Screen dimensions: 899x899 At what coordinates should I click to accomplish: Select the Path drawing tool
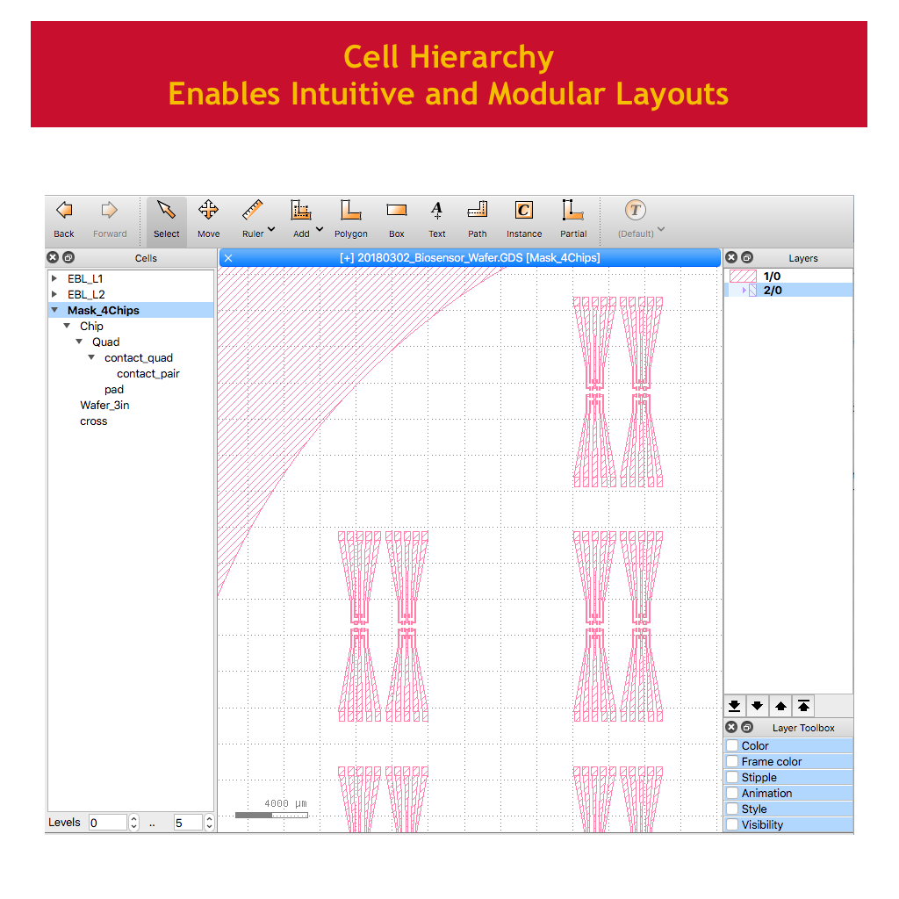tap(477, 211)
